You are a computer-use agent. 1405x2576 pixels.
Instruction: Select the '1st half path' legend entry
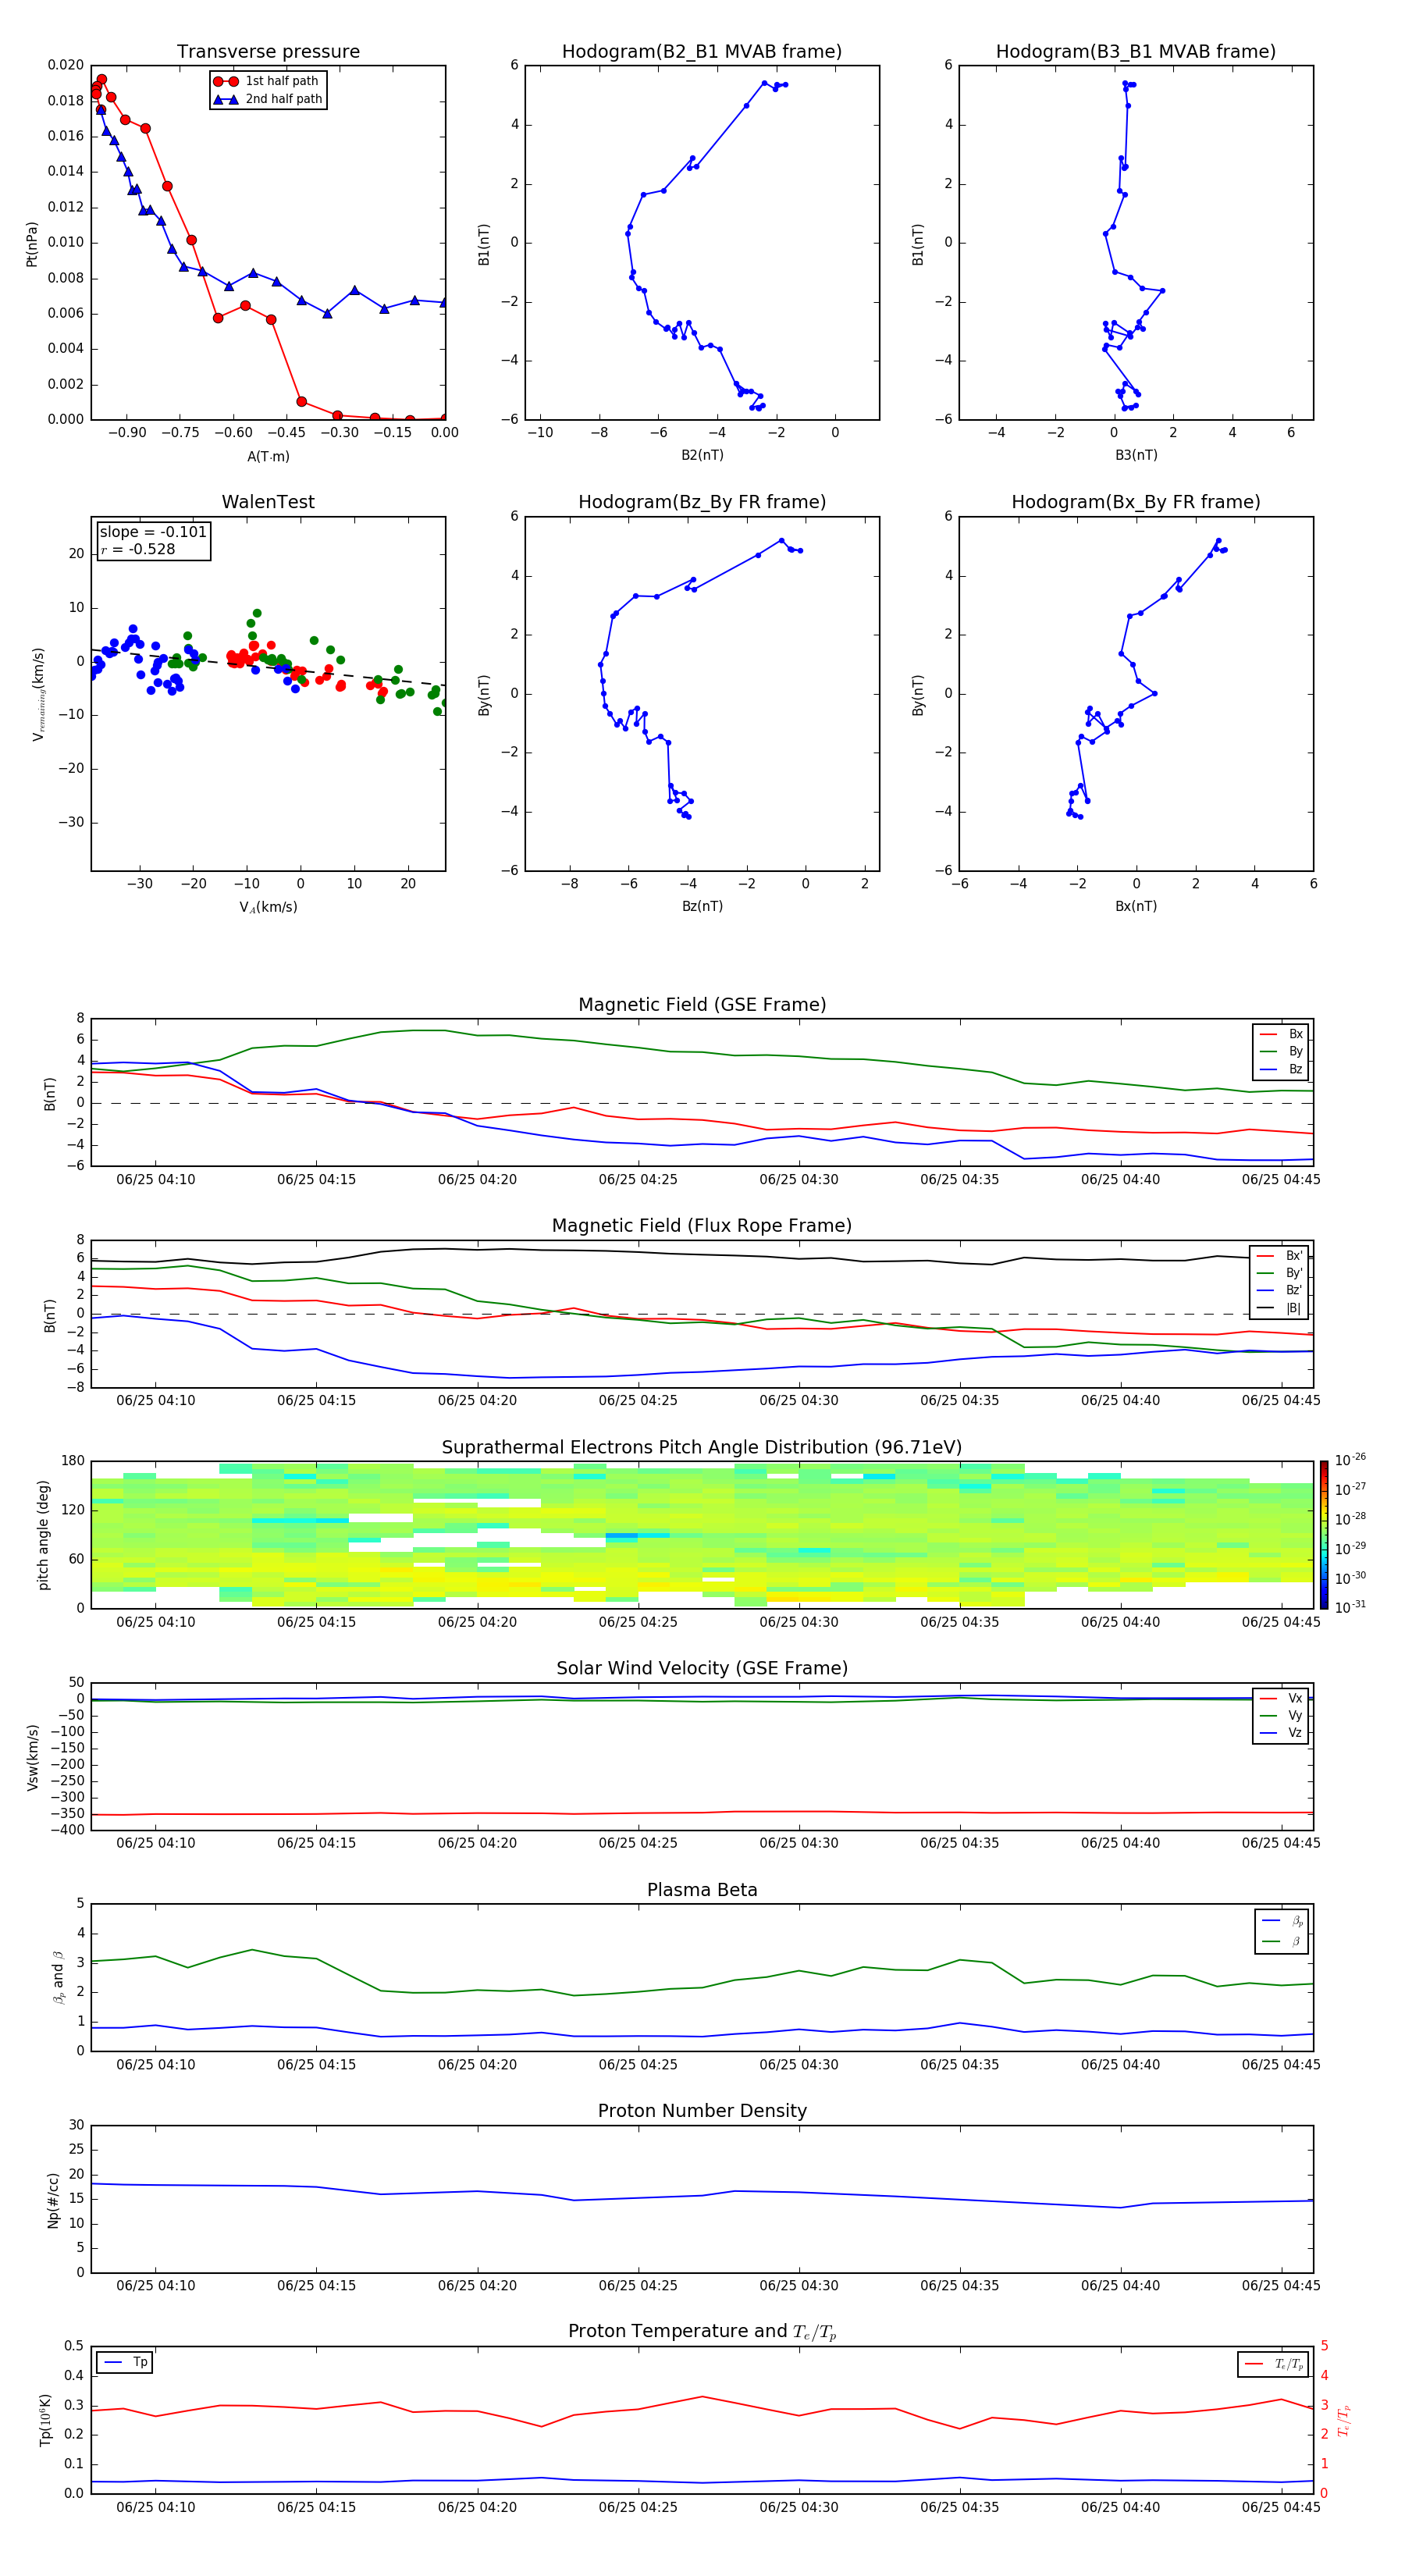(x=267, y=81)
